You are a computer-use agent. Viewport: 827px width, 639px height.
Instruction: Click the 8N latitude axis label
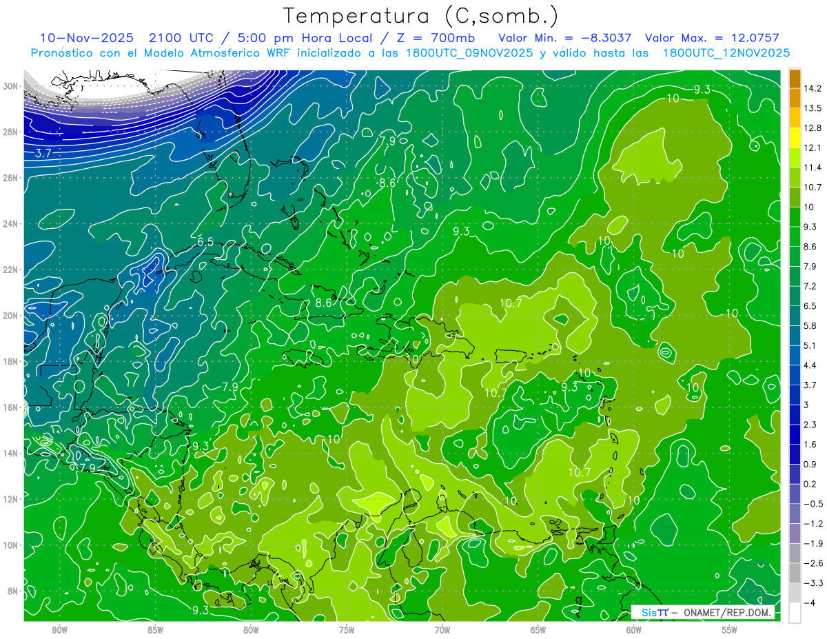point(13,591)
